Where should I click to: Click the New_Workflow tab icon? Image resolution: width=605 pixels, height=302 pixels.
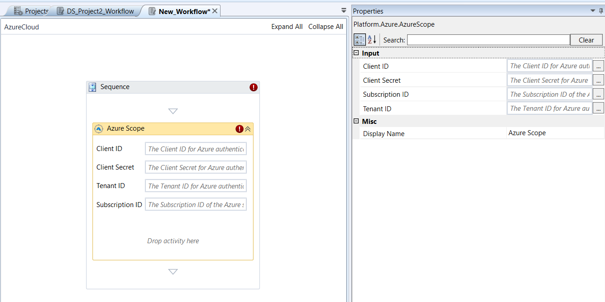[x=152, y=11]
